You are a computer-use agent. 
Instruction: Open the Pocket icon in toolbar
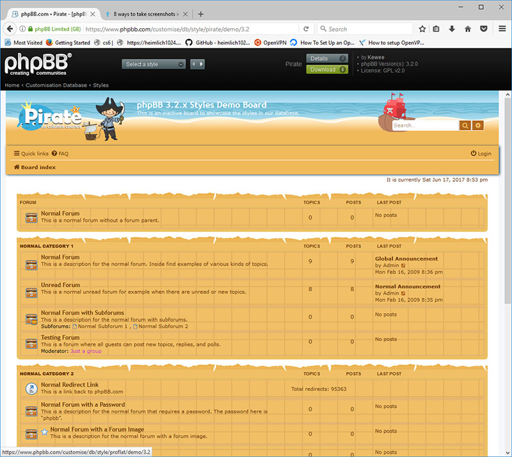[484, 29]
